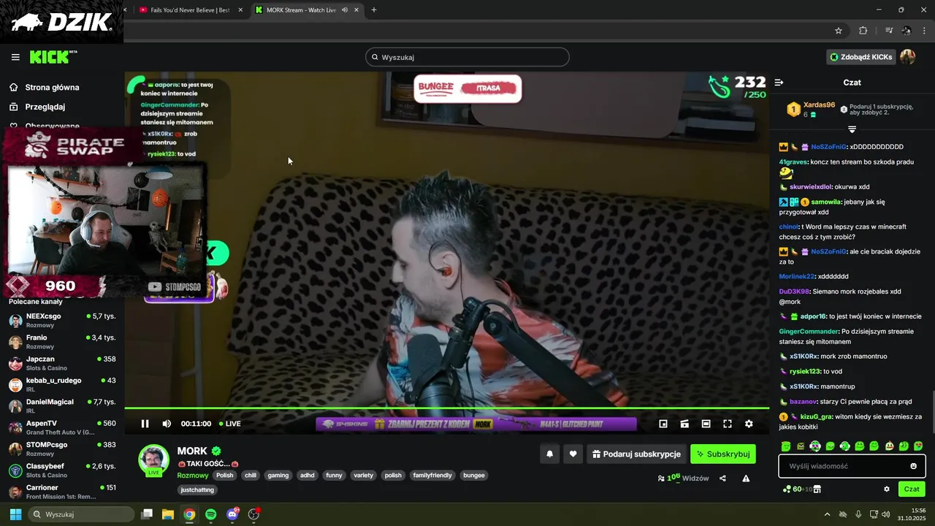Turn on notifications bell for MORK
Image resolution: width=935 pixels, height=526 pixels.
coord(550,454)
